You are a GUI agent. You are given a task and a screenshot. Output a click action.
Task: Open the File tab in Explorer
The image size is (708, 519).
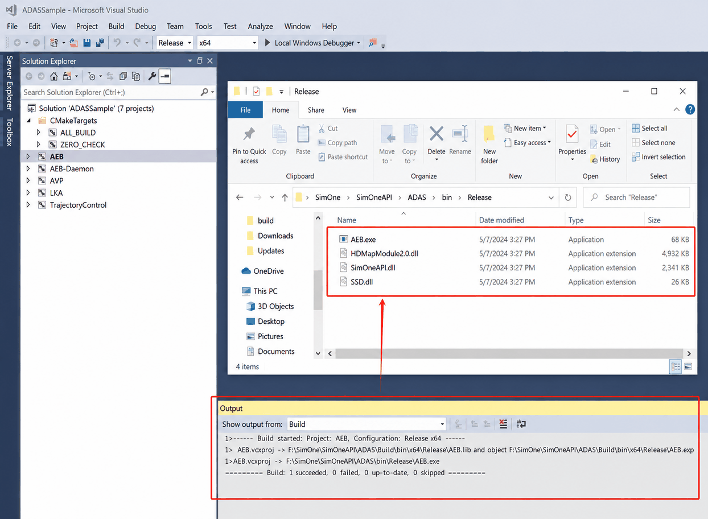point(245,110)
